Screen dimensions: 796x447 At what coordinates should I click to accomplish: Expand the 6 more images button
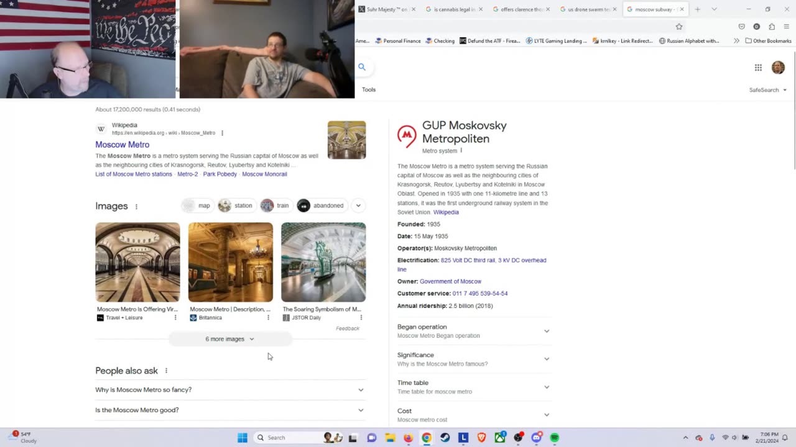click(229, 339)
